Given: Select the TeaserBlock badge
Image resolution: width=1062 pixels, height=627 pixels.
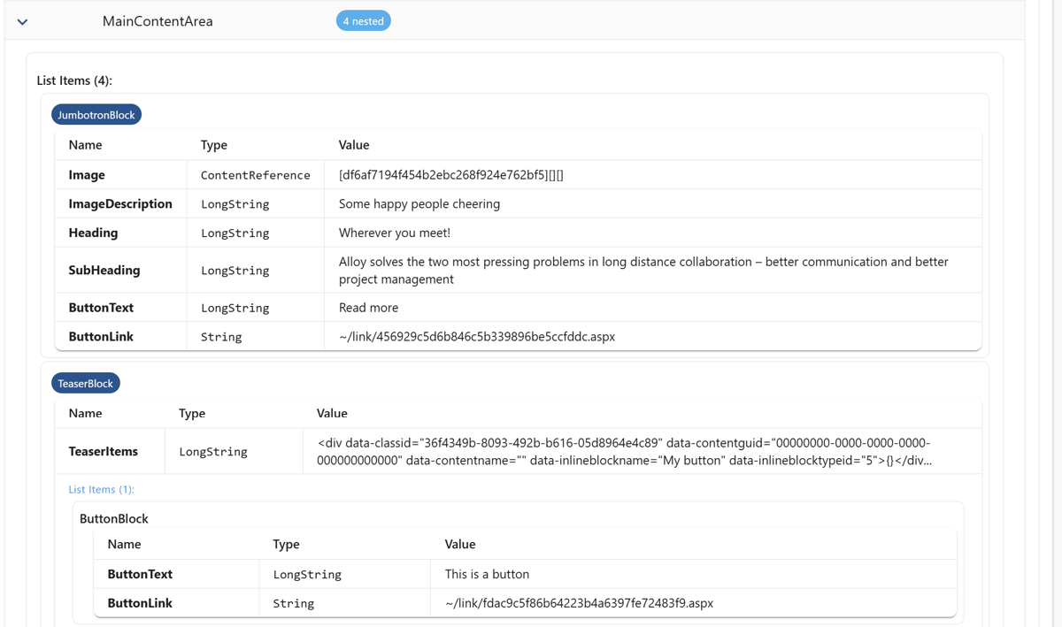Looking at the screenshot, I should click(85, 383).
